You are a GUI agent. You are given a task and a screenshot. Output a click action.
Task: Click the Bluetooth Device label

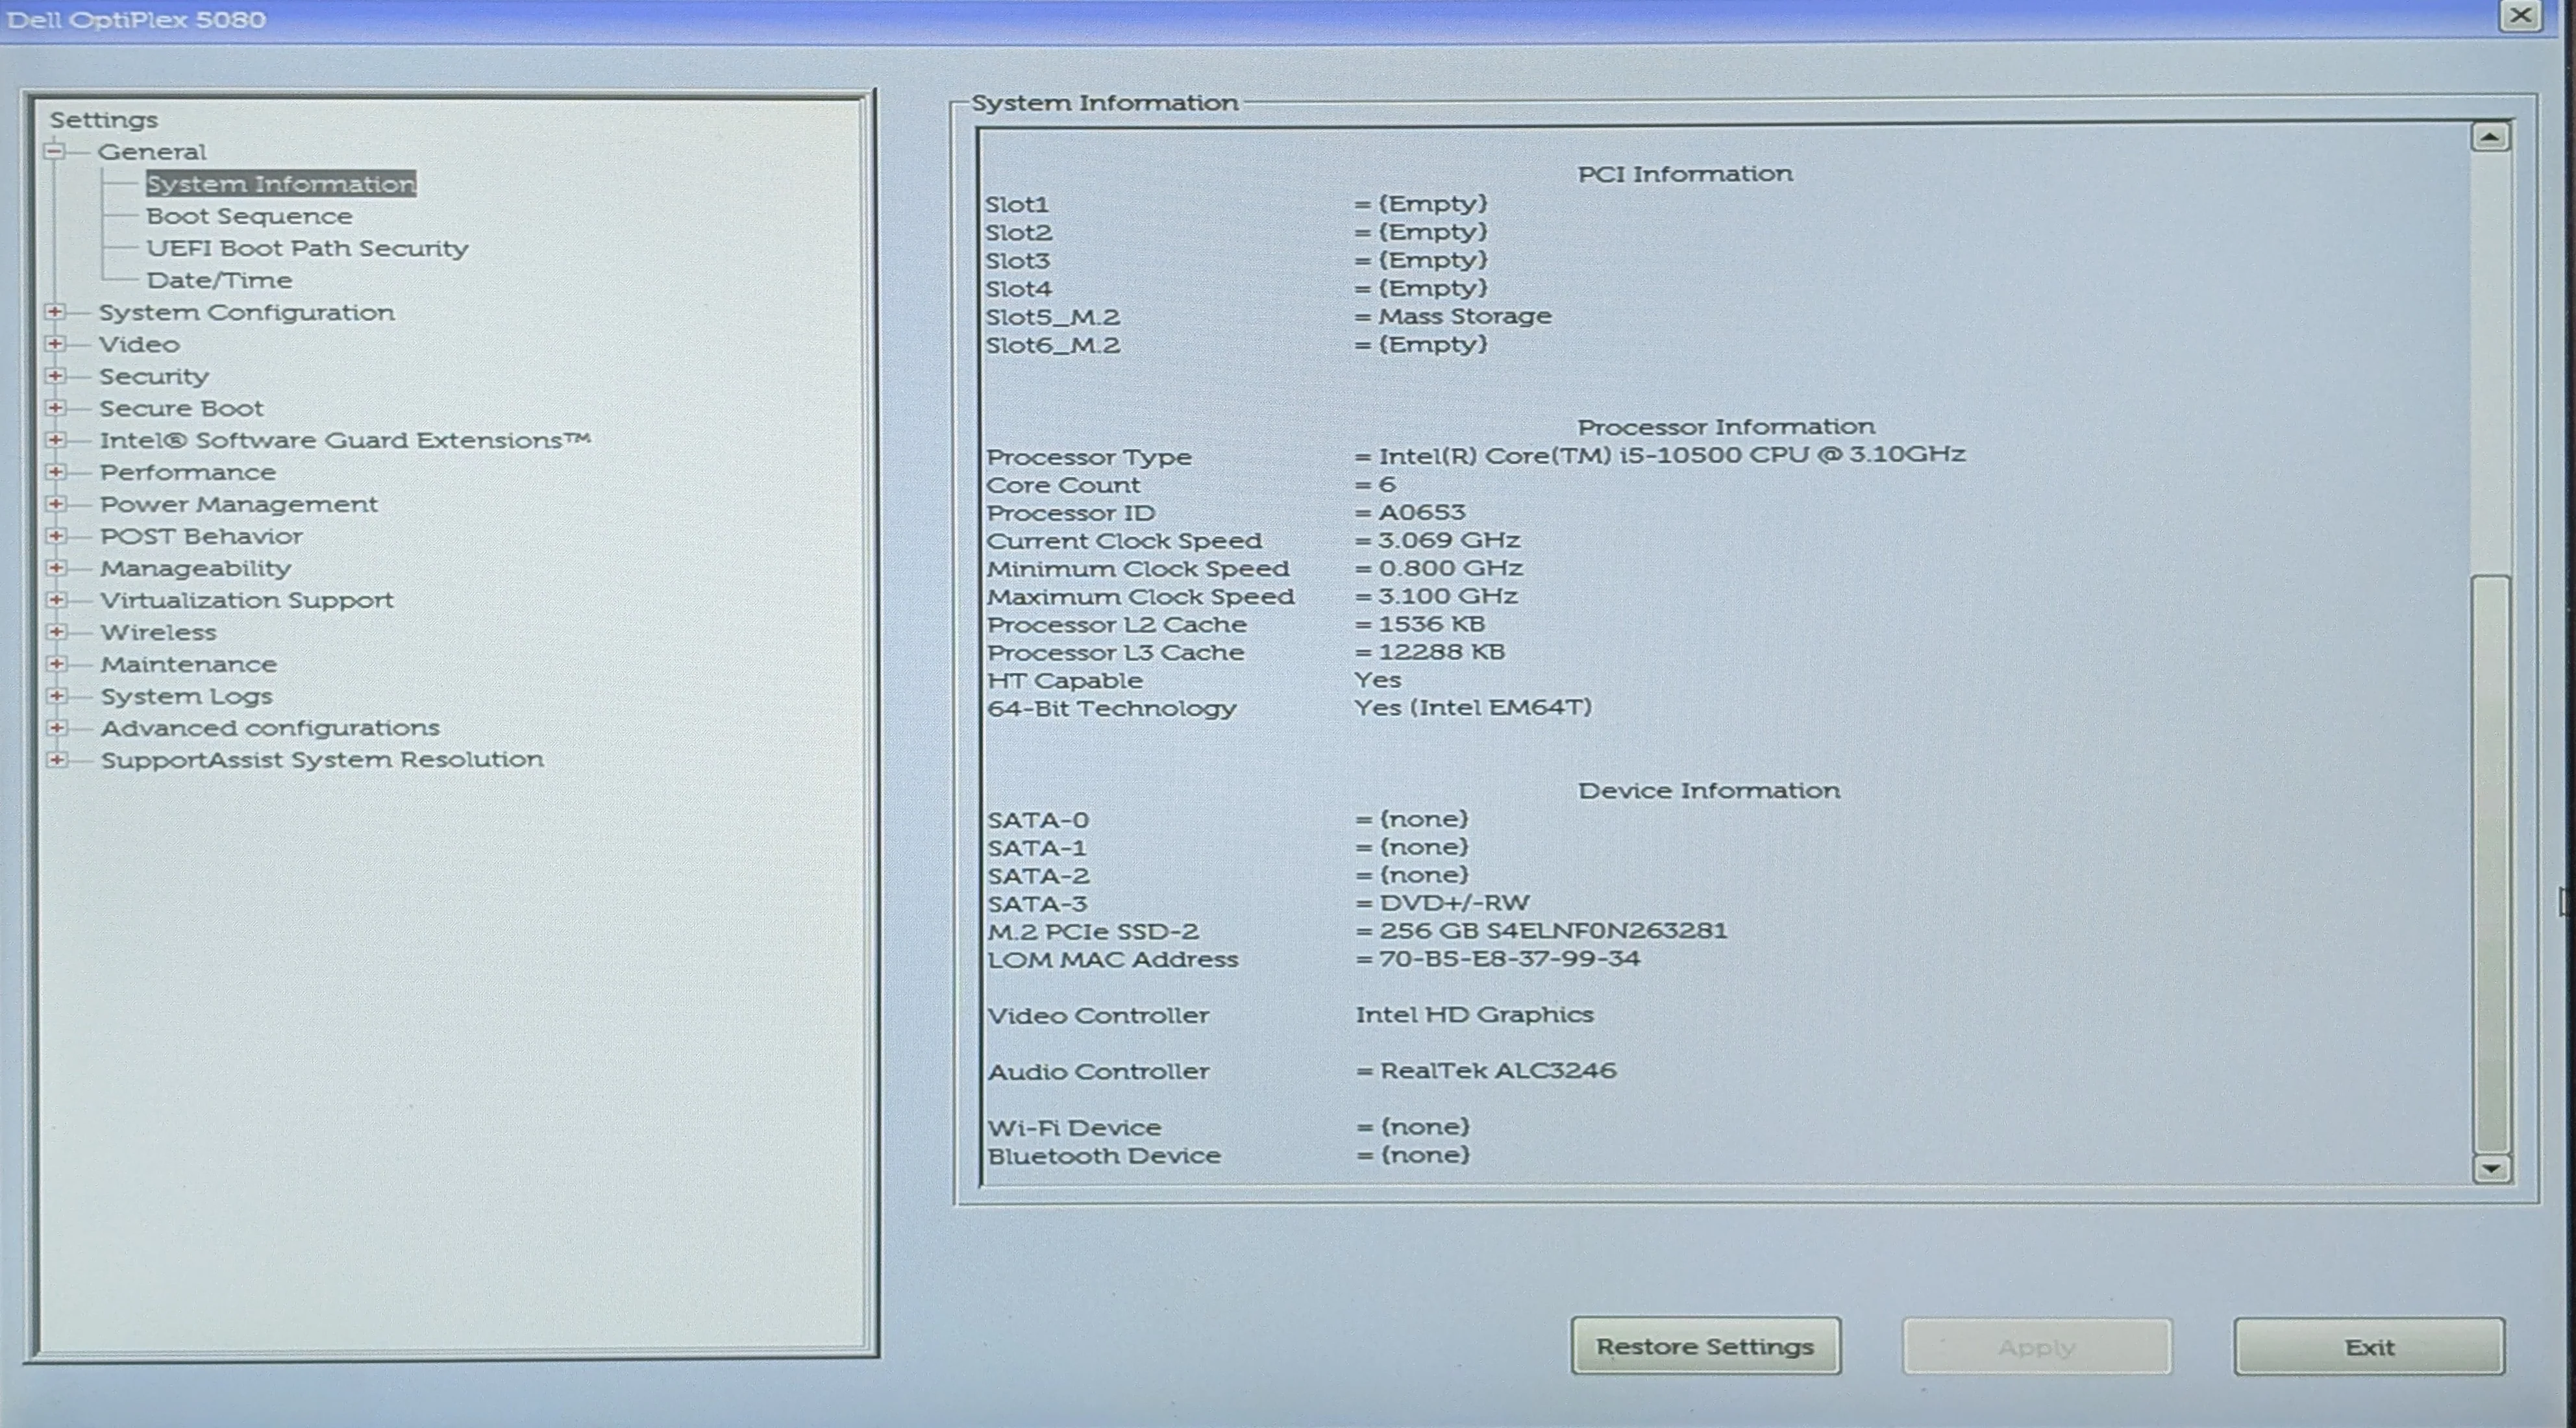click(1104, 1156)
